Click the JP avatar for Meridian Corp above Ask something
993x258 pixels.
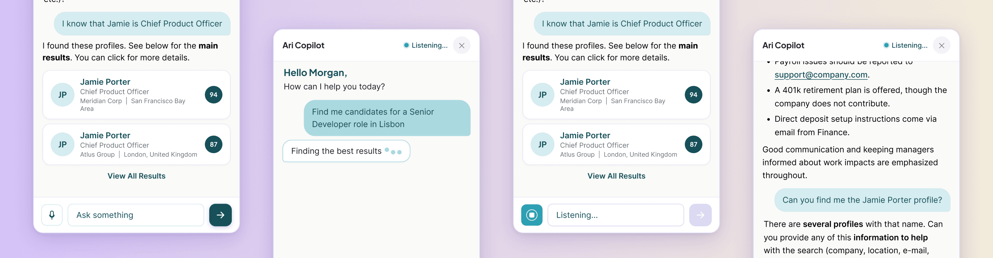[x=62, y=95]
